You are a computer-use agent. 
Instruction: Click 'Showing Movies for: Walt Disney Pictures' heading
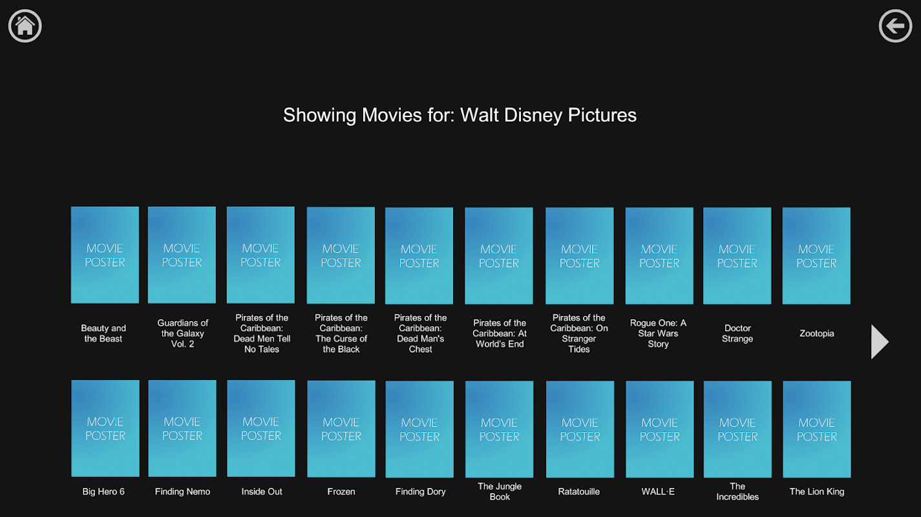coord(460,115)
